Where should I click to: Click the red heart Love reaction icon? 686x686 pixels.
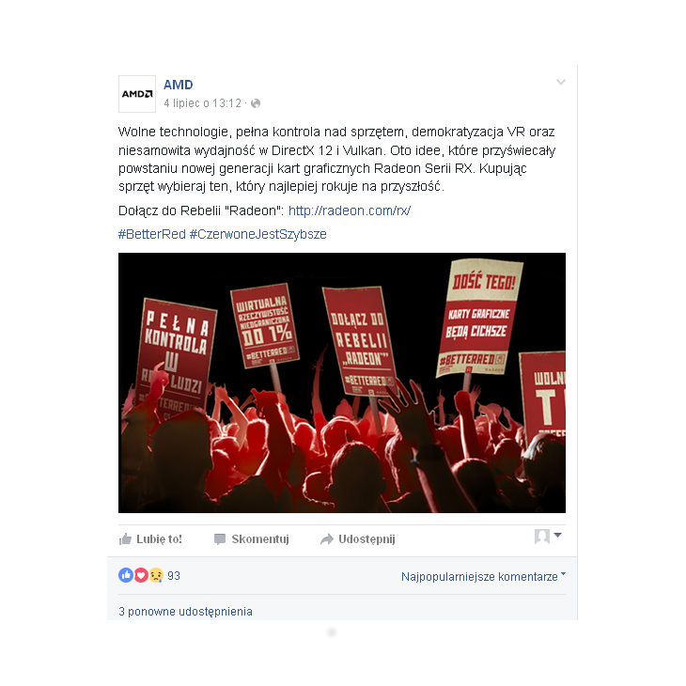pyautogui.click(x=140, y=575)
